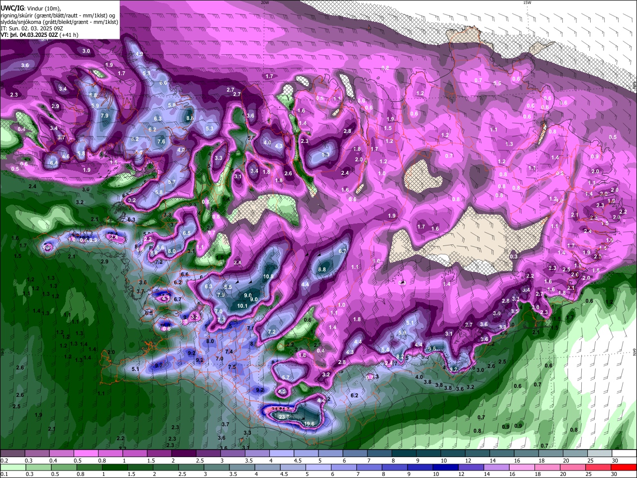Select the grey-purple 0.2 snow legend swatch
The height and width of the screenshot is (478, 637).
coord(12,454)
